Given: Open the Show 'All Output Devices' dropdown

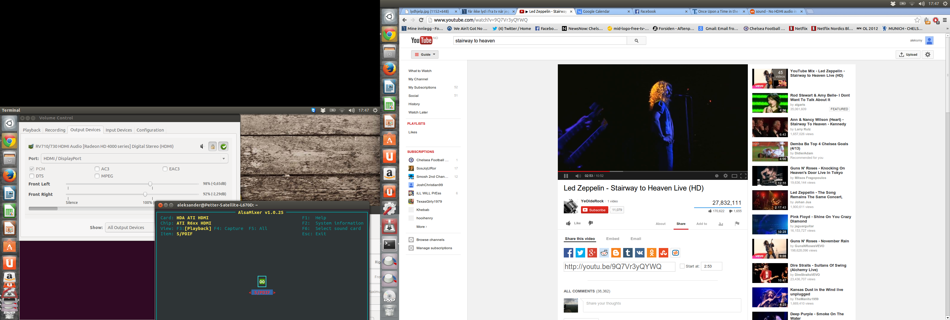Looking at the screenshot, I should (130, 228).
